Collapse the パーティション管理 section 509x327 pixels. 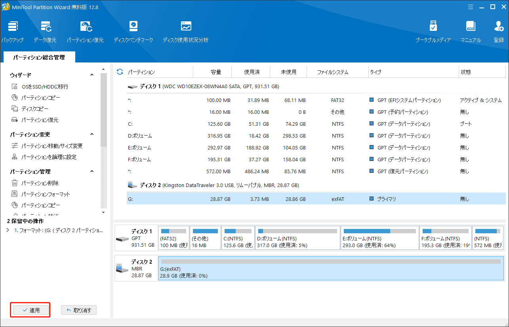click(92, 172)
